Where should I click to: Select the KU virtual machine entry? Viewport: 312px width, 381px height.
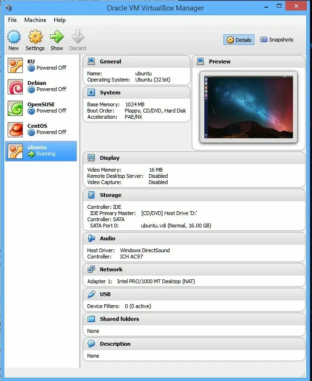pos(41,65)
